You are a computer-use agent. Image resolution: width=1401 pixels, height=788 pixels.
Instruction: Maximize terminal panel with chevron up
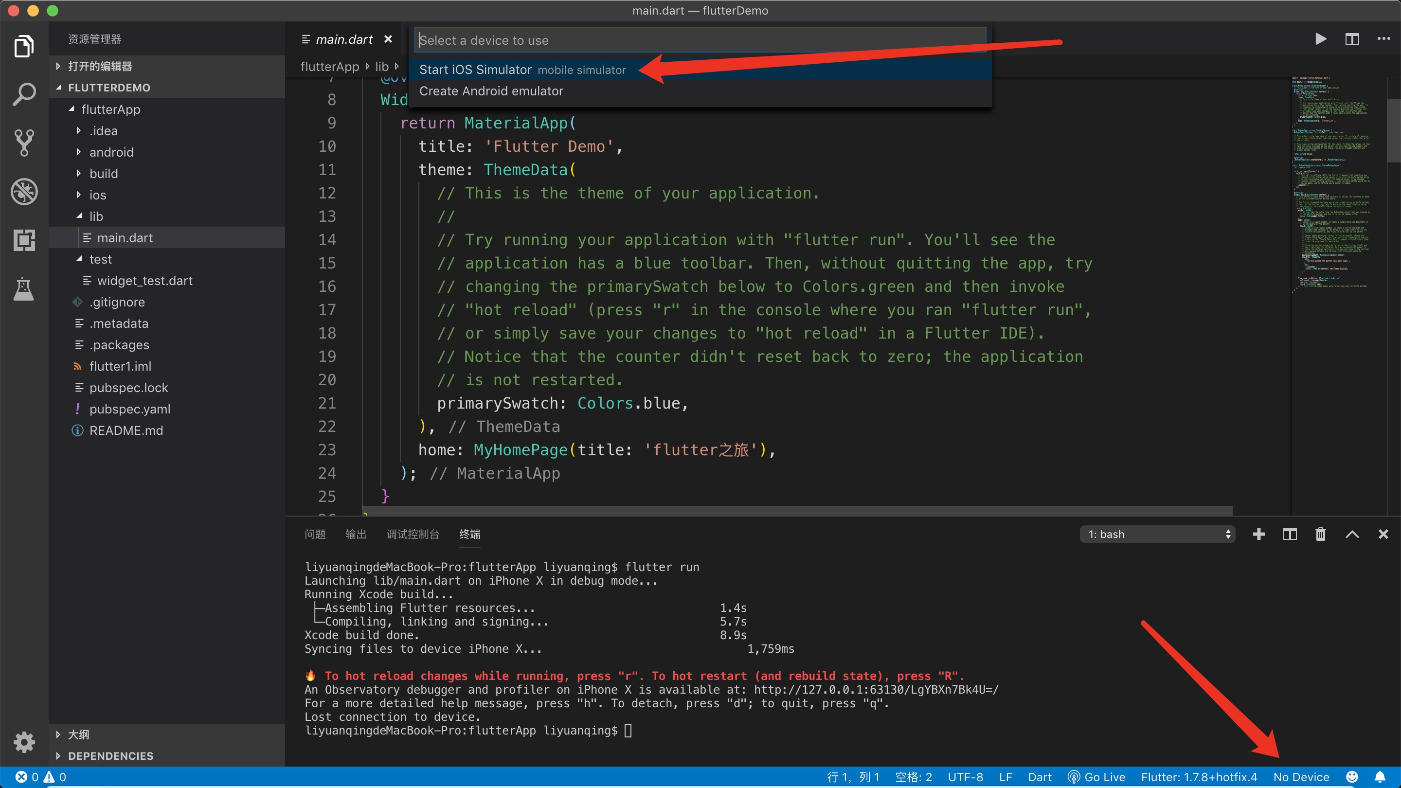1352,534
